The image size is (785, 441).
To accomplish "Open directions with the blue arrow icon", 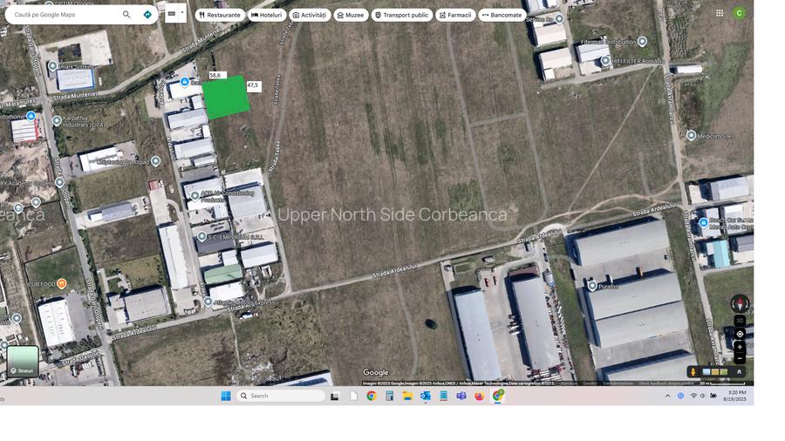I will point(147,15).
